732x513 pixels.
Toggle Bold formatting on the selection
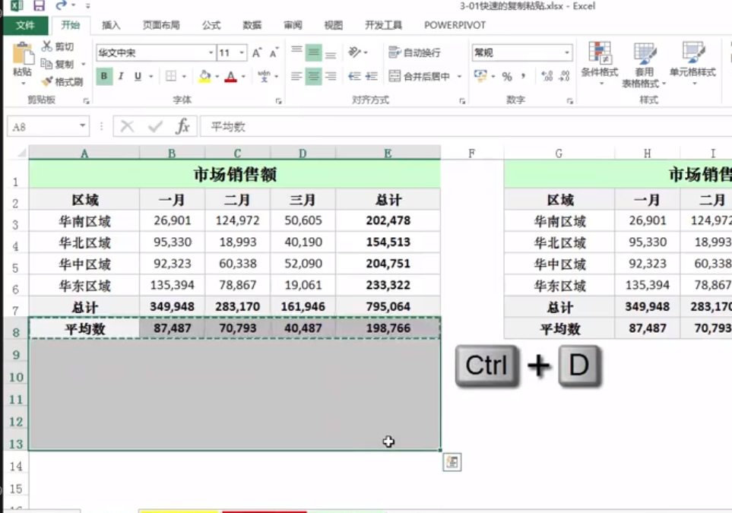(103, 77)
